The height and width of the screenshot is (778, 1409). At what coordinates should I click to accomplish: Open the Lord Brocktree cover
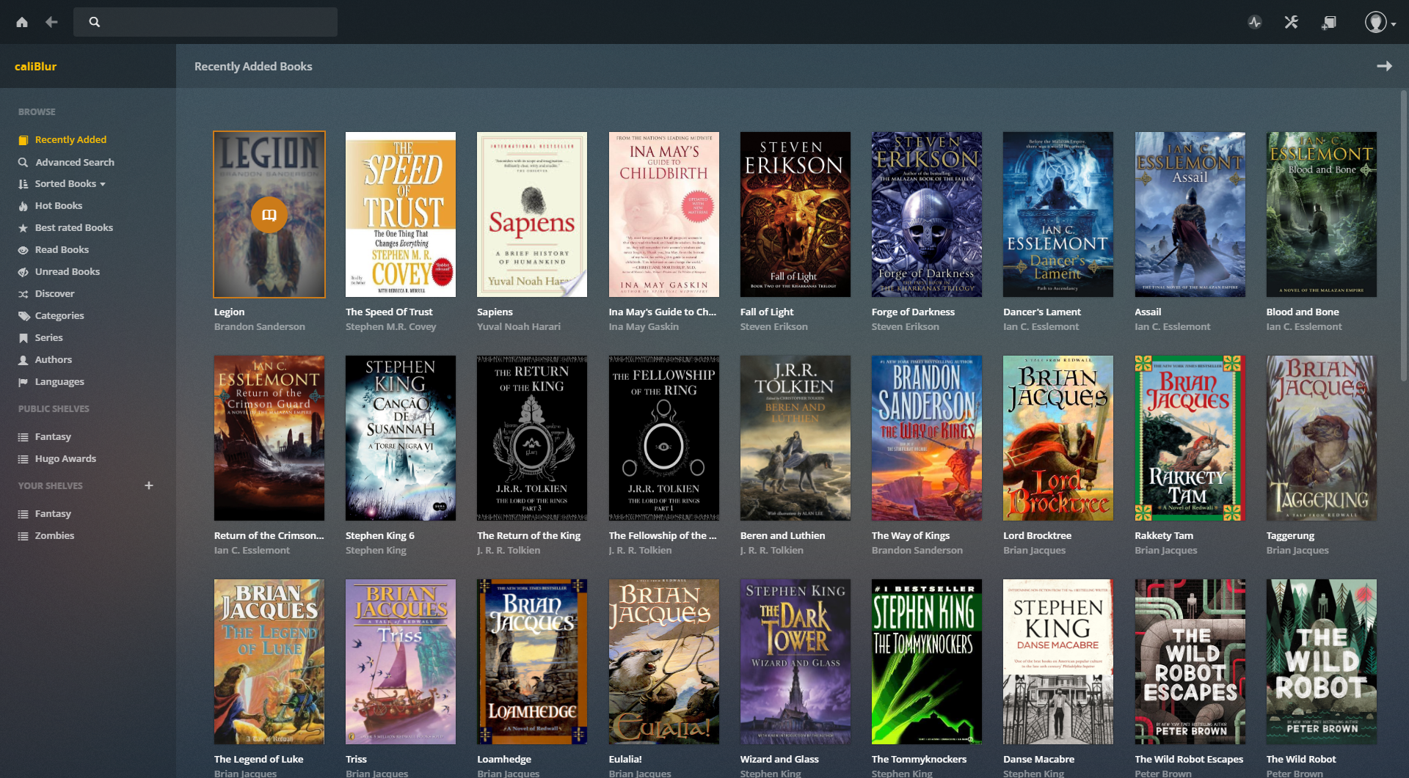tap(1058, 438)
